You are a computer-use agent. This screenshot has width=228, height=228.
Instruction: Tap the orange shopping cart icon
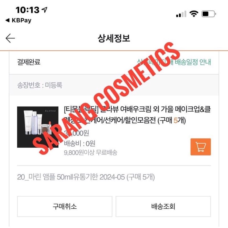(x=201, y=147)
